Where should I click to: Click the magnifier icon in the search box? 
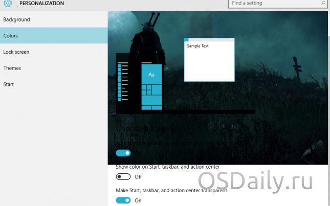coord(323,4)
